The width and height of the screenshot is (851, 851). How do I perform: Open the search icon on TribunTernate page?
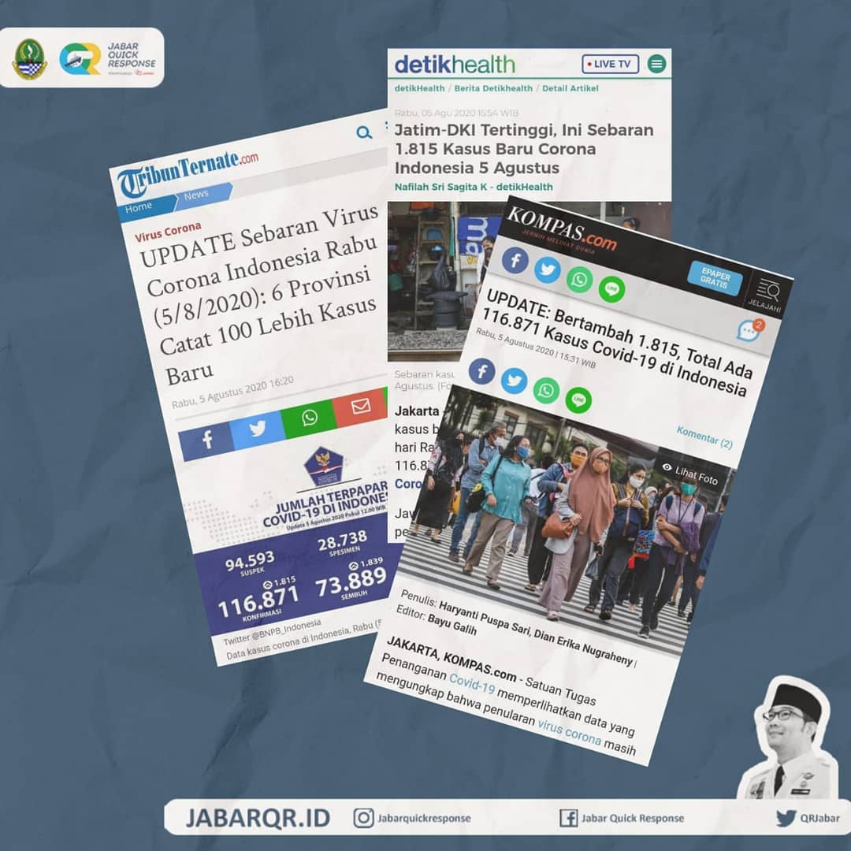[x=364, y=132]
